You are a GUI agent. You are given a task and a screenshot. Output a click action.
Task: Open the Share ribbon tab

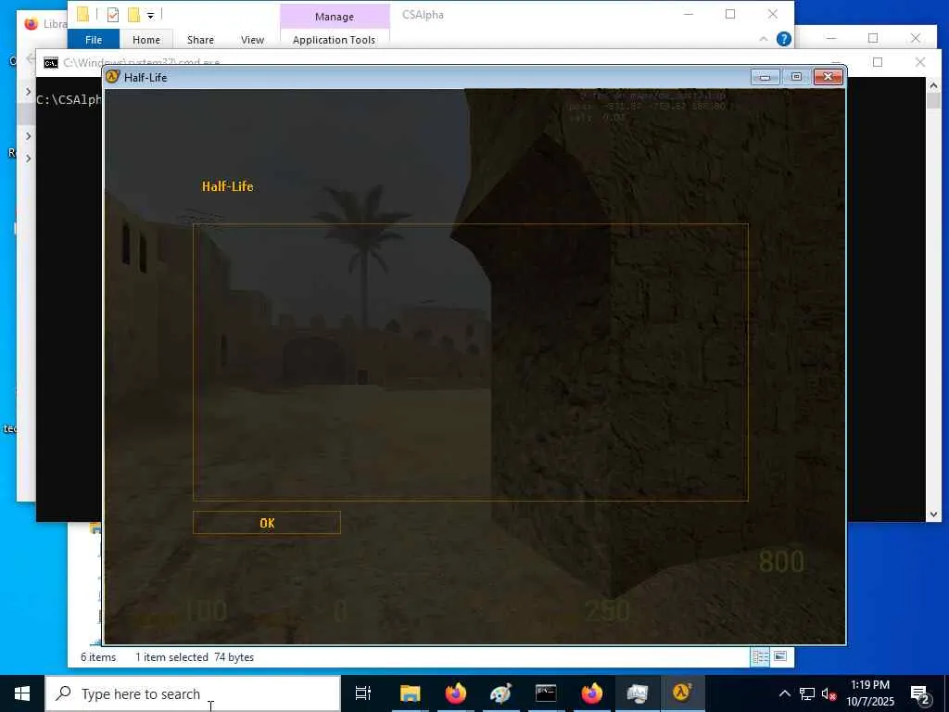click(x=200, y=39)
